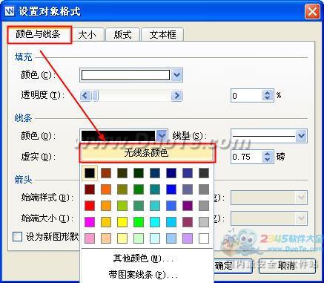Pick the black color swatch
The image size is (324, 283).
[x=90, y=173]
